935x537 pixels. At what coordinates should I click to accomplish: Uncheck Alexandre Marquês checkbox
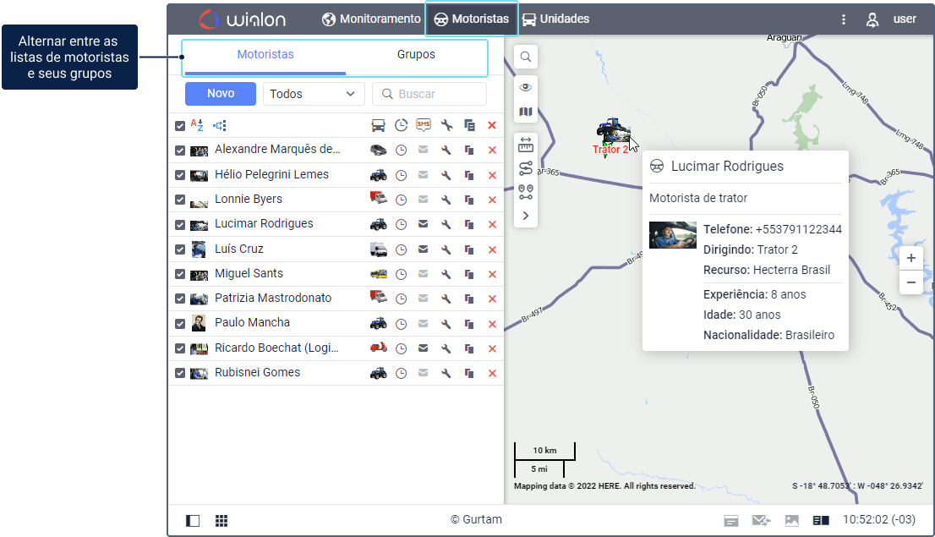coord(180,151)
